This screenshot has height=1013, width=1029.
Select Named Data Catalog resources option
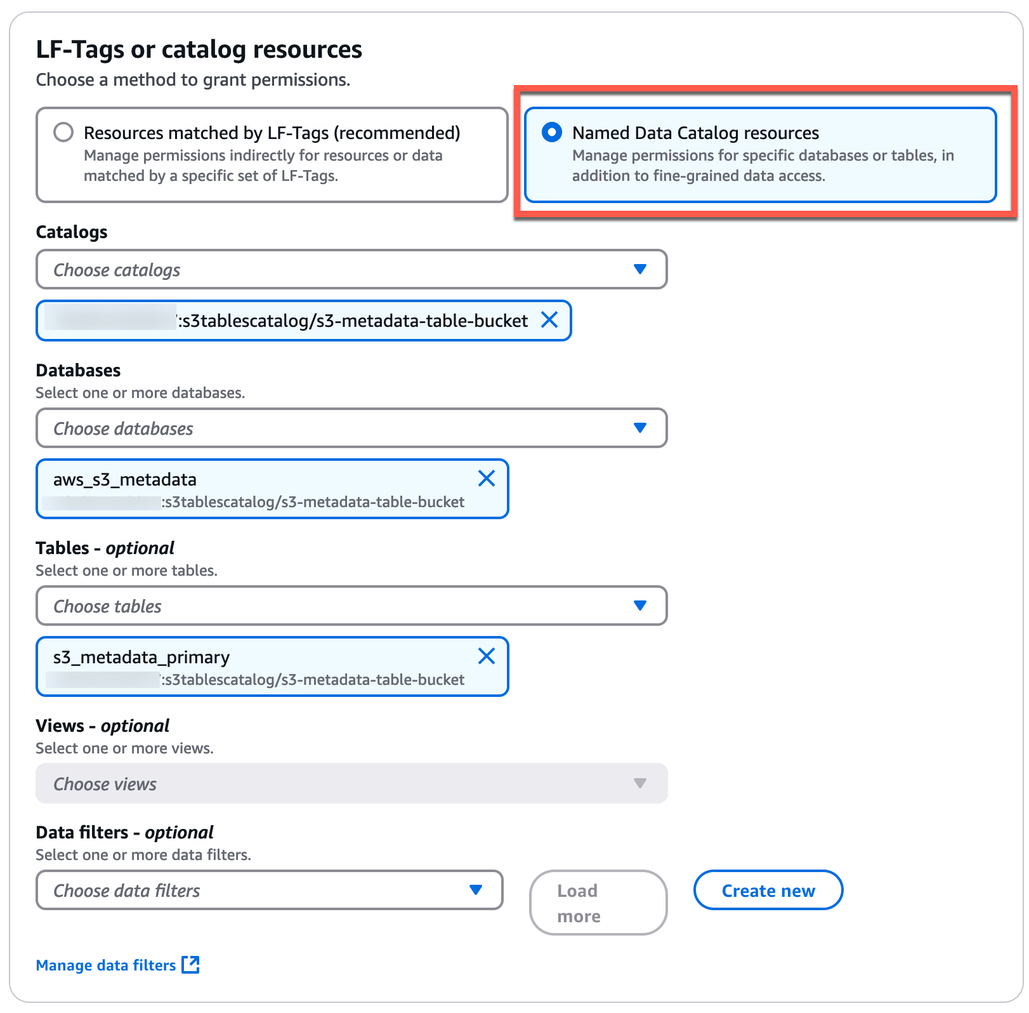point(553,133)
